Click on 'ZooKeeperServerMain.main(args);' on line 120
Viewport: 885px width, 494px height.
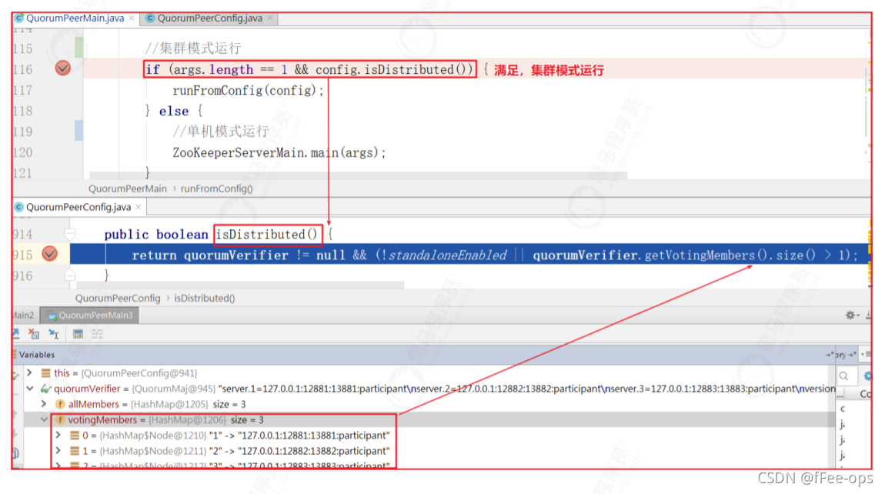279,152
